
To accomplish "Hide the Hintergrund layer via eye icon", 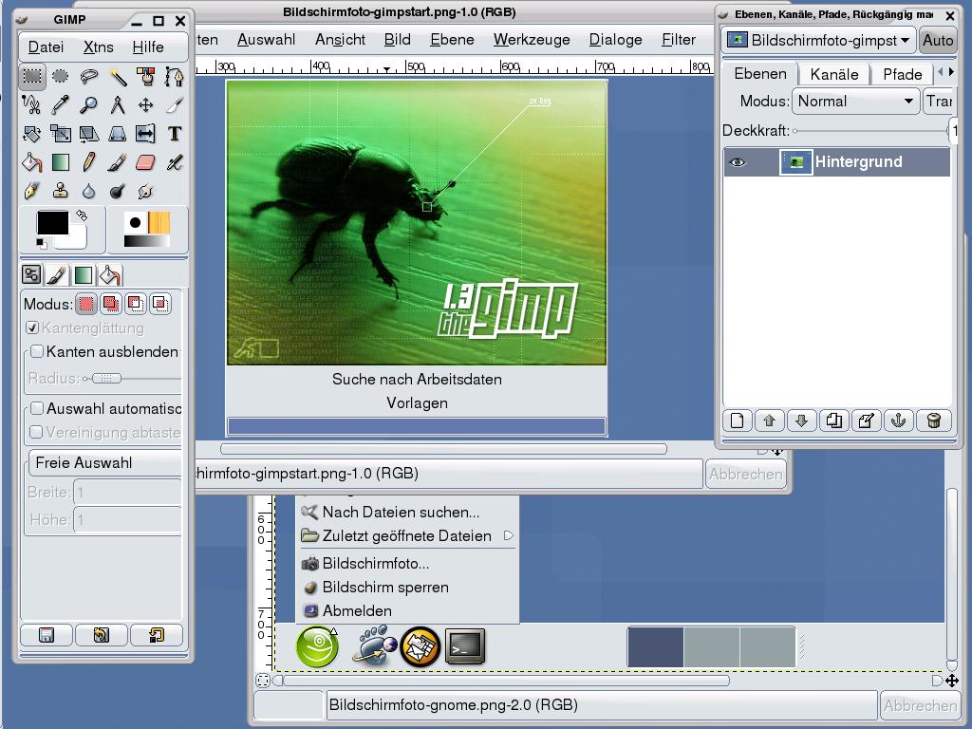I will (737, 162).
